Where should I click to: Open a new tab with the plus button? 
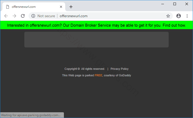click(71, 7)
